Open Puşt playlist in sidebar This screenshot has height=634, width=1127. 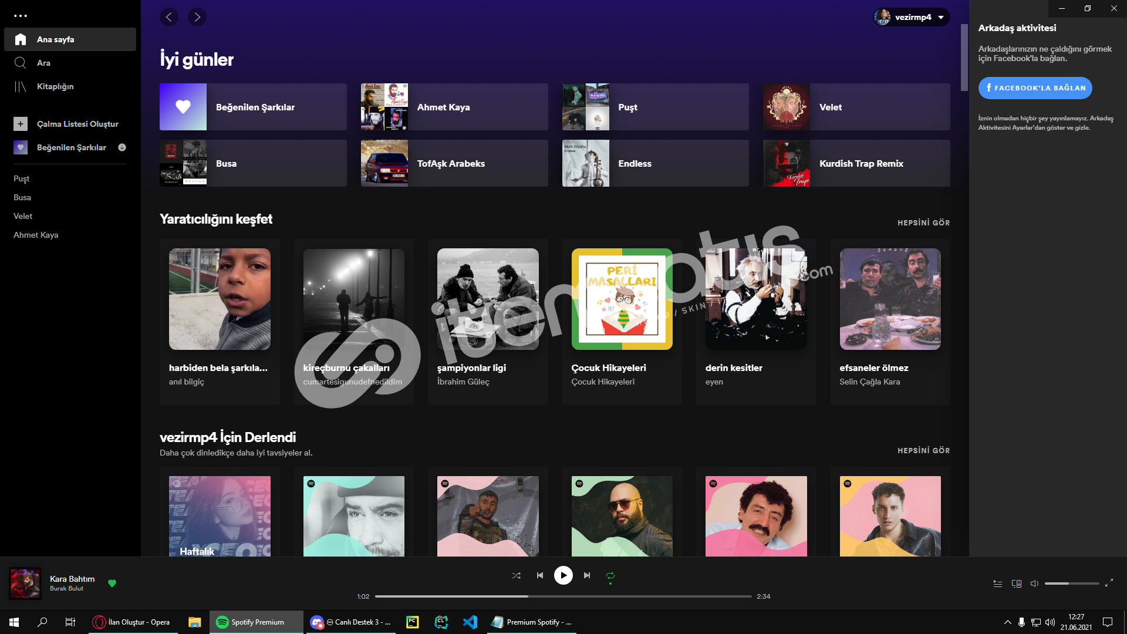[21, 178]
